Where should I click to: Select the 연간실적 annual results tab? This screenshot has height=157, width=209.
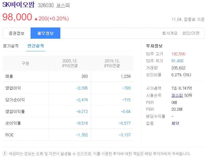36,46
